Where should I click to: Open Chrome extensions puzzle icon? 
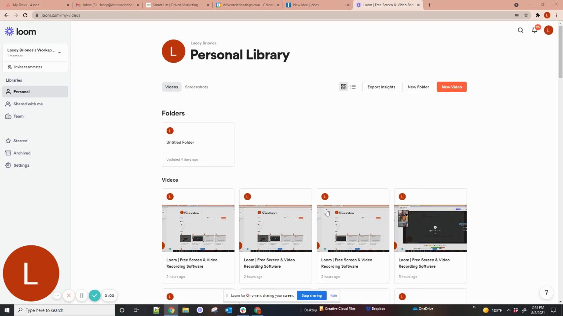(537, 15)
